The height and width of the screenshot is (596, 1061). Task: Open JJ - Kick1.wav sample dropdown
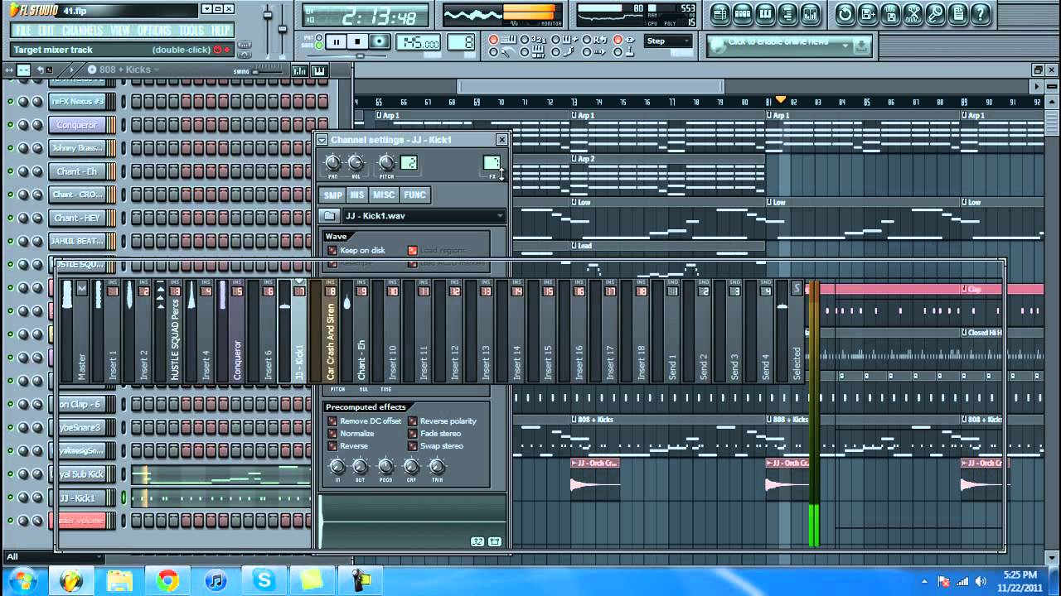coord(423,216)
